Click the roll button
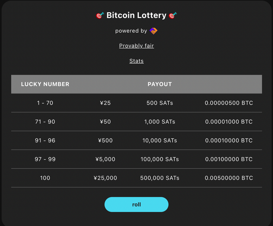This screenshot has width=273, height=226. click(136, 204)
